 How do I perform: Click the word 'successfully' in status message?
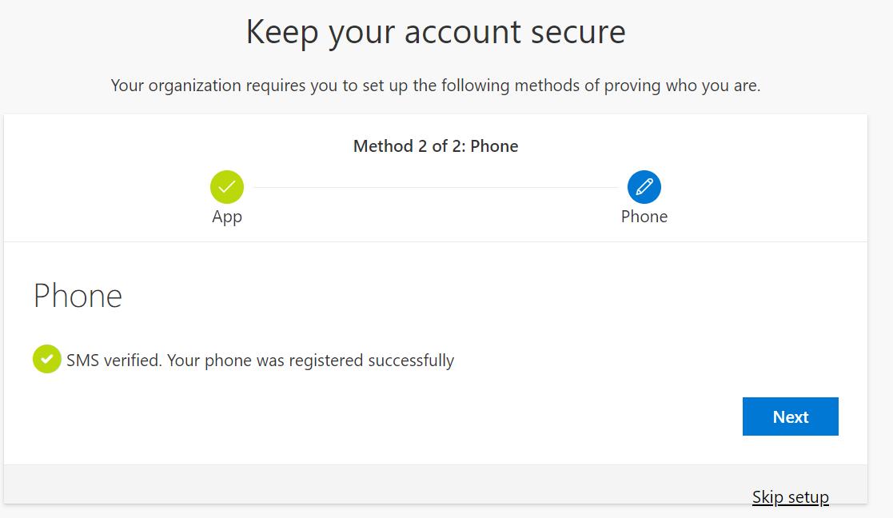click(x=411, y=361)
